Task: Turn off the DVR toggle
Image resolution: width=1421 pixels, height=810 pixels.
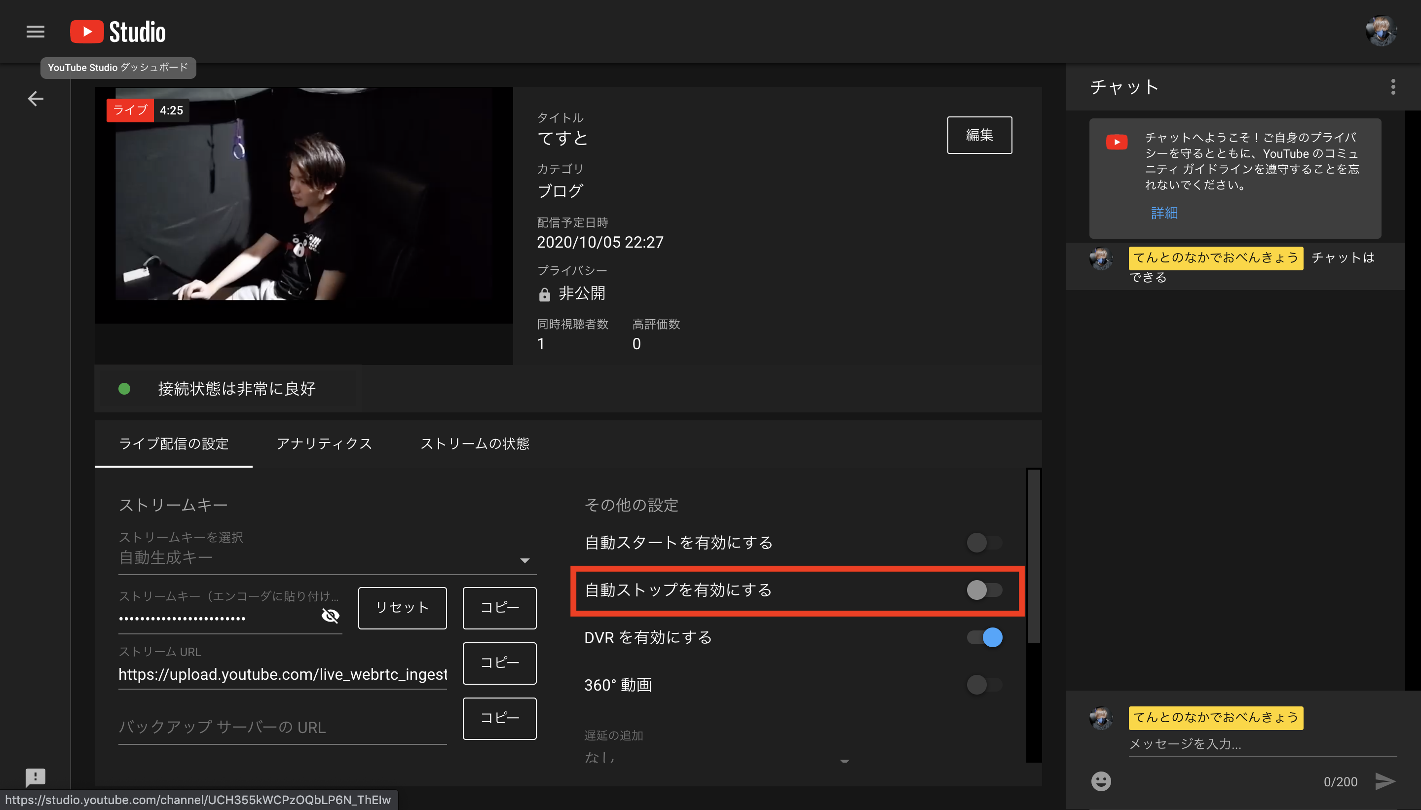Action: click(985, 637)
